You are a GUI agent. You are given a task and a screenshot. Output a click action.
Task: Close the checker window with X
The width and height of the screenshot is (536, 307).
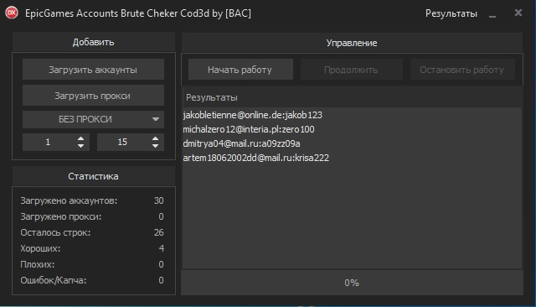(x=518, y=13)
